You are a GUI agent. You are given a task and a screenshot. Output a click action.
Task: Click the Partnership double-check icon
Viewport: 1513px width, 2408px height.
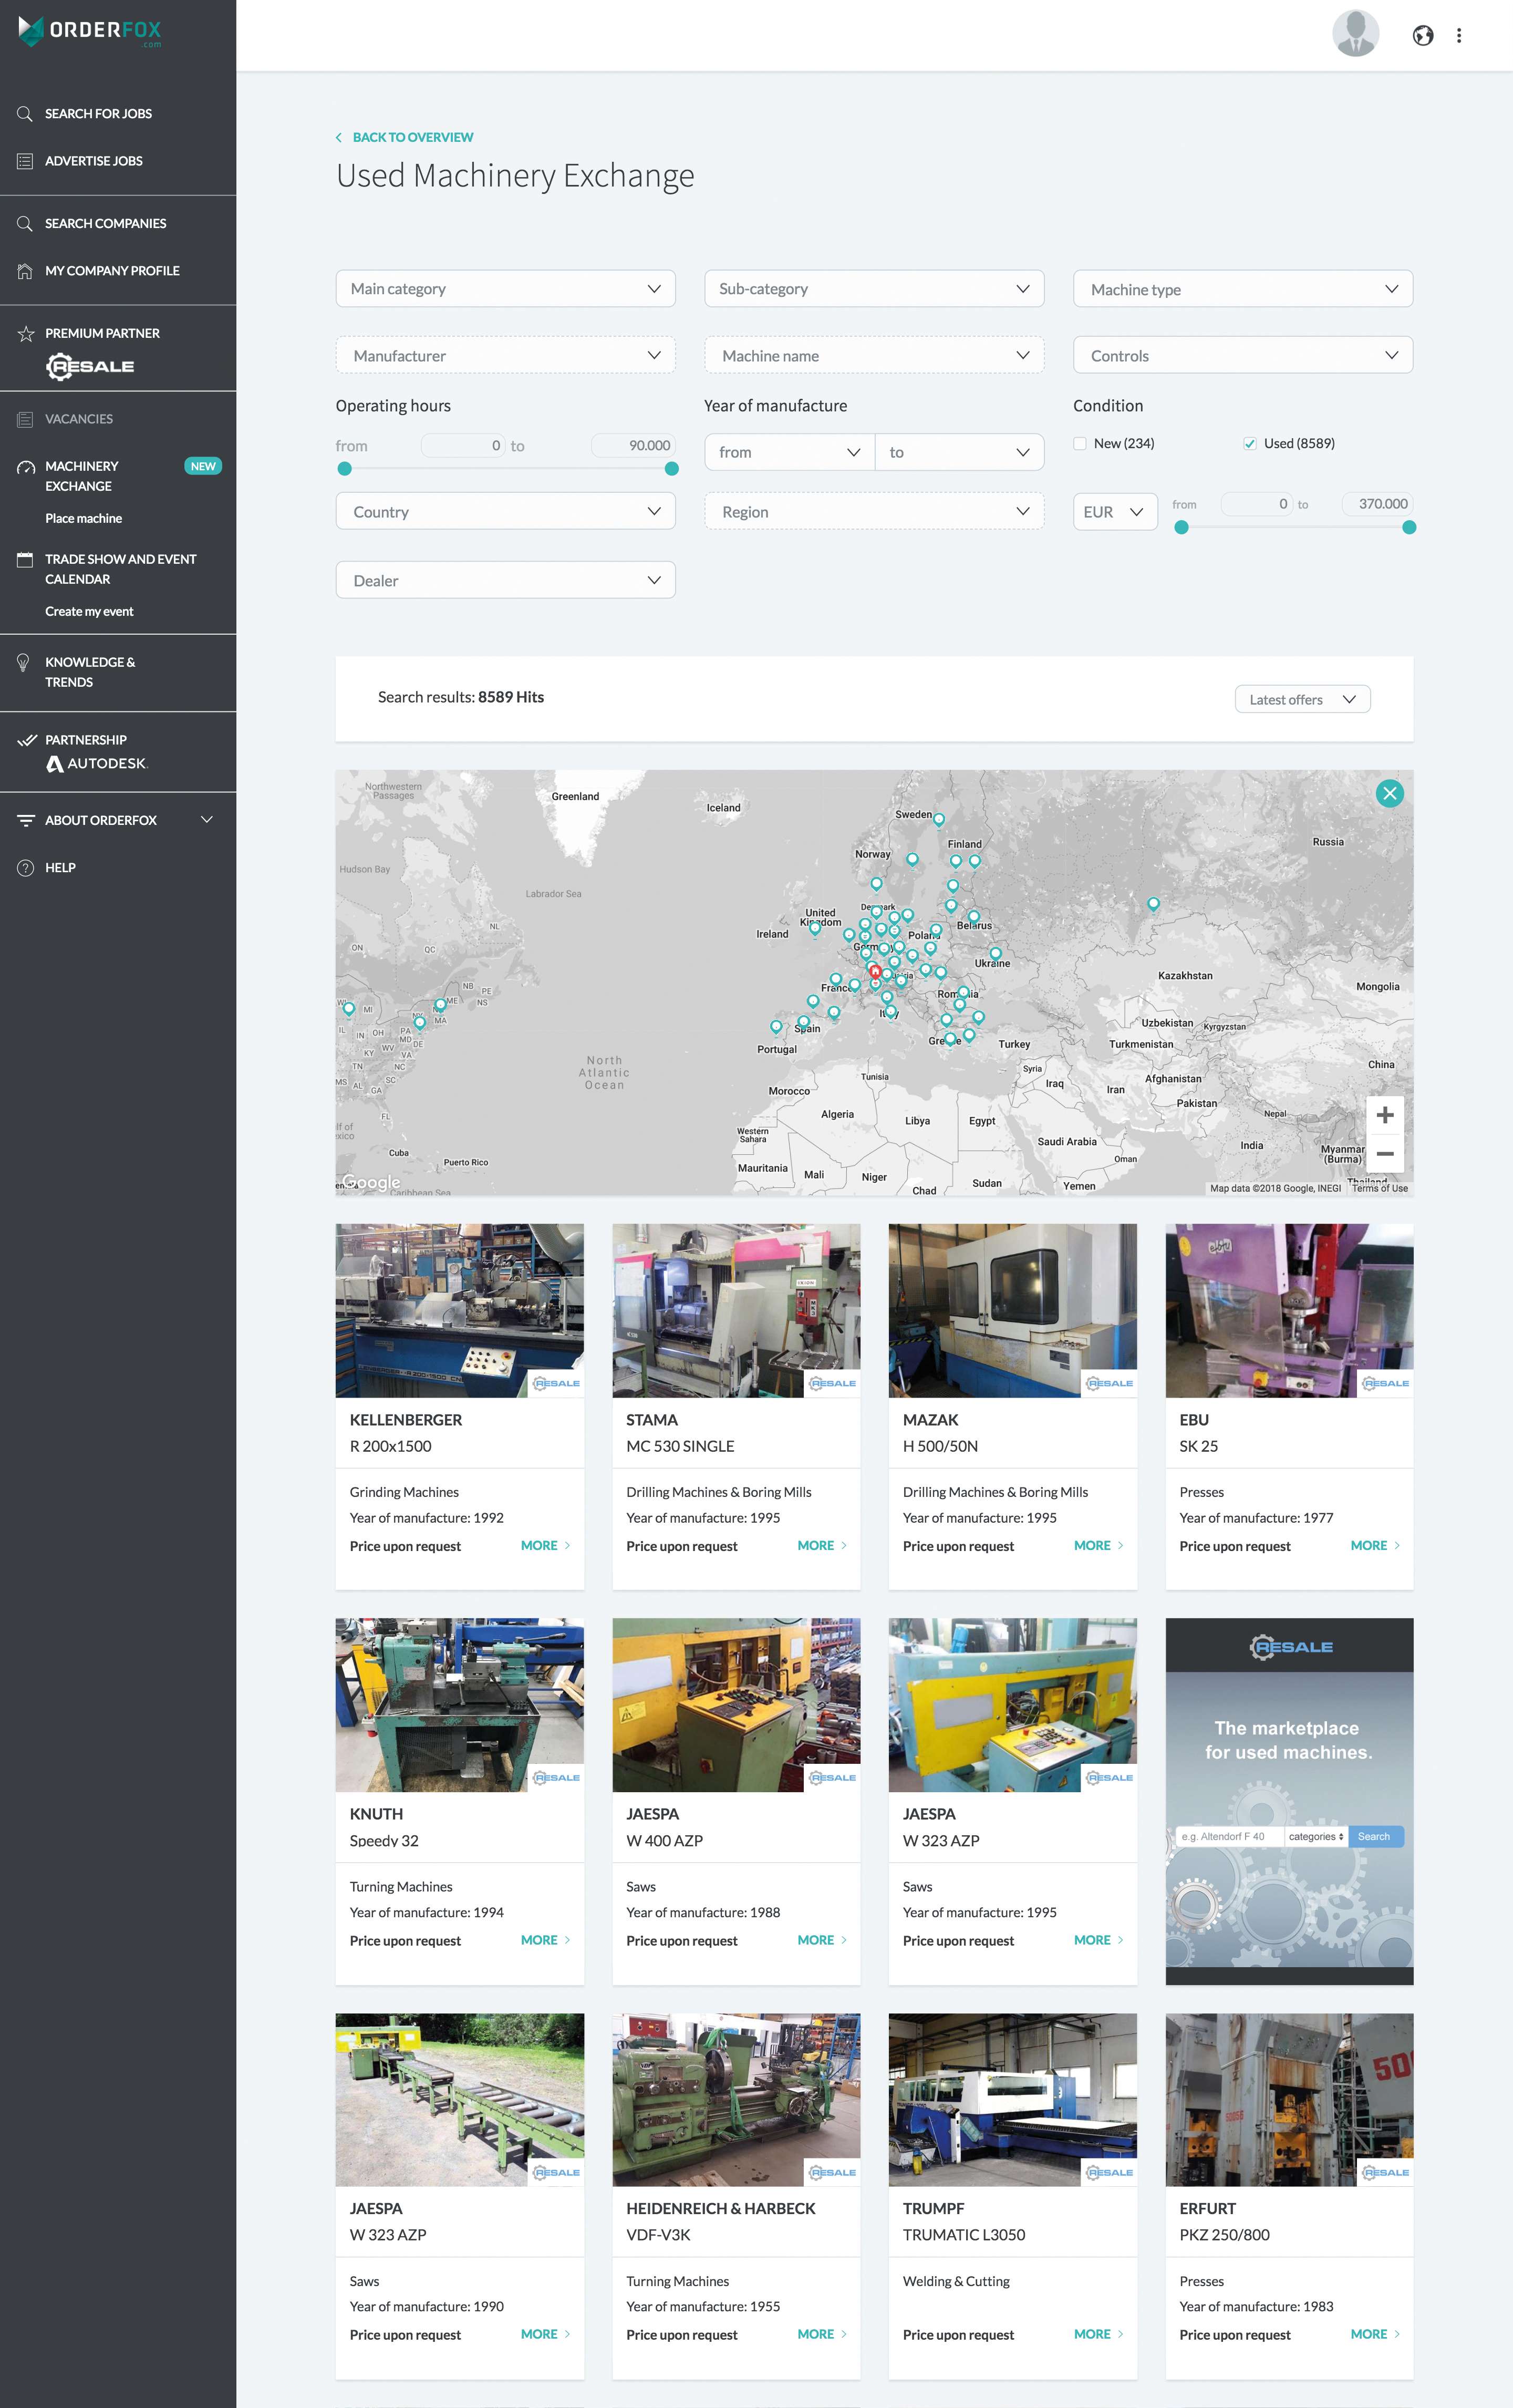tap(27, 740)
